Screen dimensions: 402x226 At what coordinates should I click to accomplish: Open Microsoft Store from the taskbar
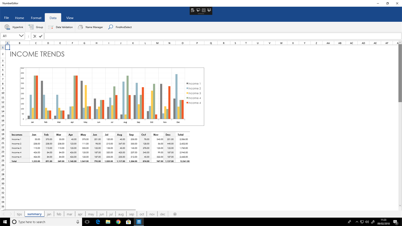128,222
